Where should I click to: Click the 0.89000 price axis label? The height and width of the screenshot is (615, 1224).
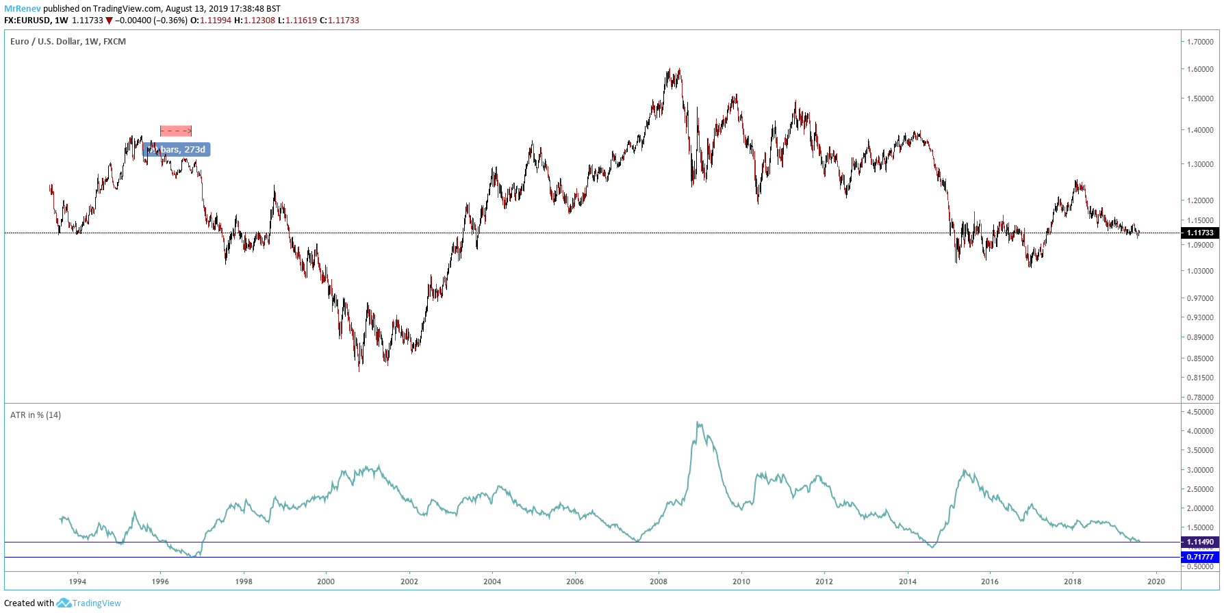click(x=1200, y=337)
